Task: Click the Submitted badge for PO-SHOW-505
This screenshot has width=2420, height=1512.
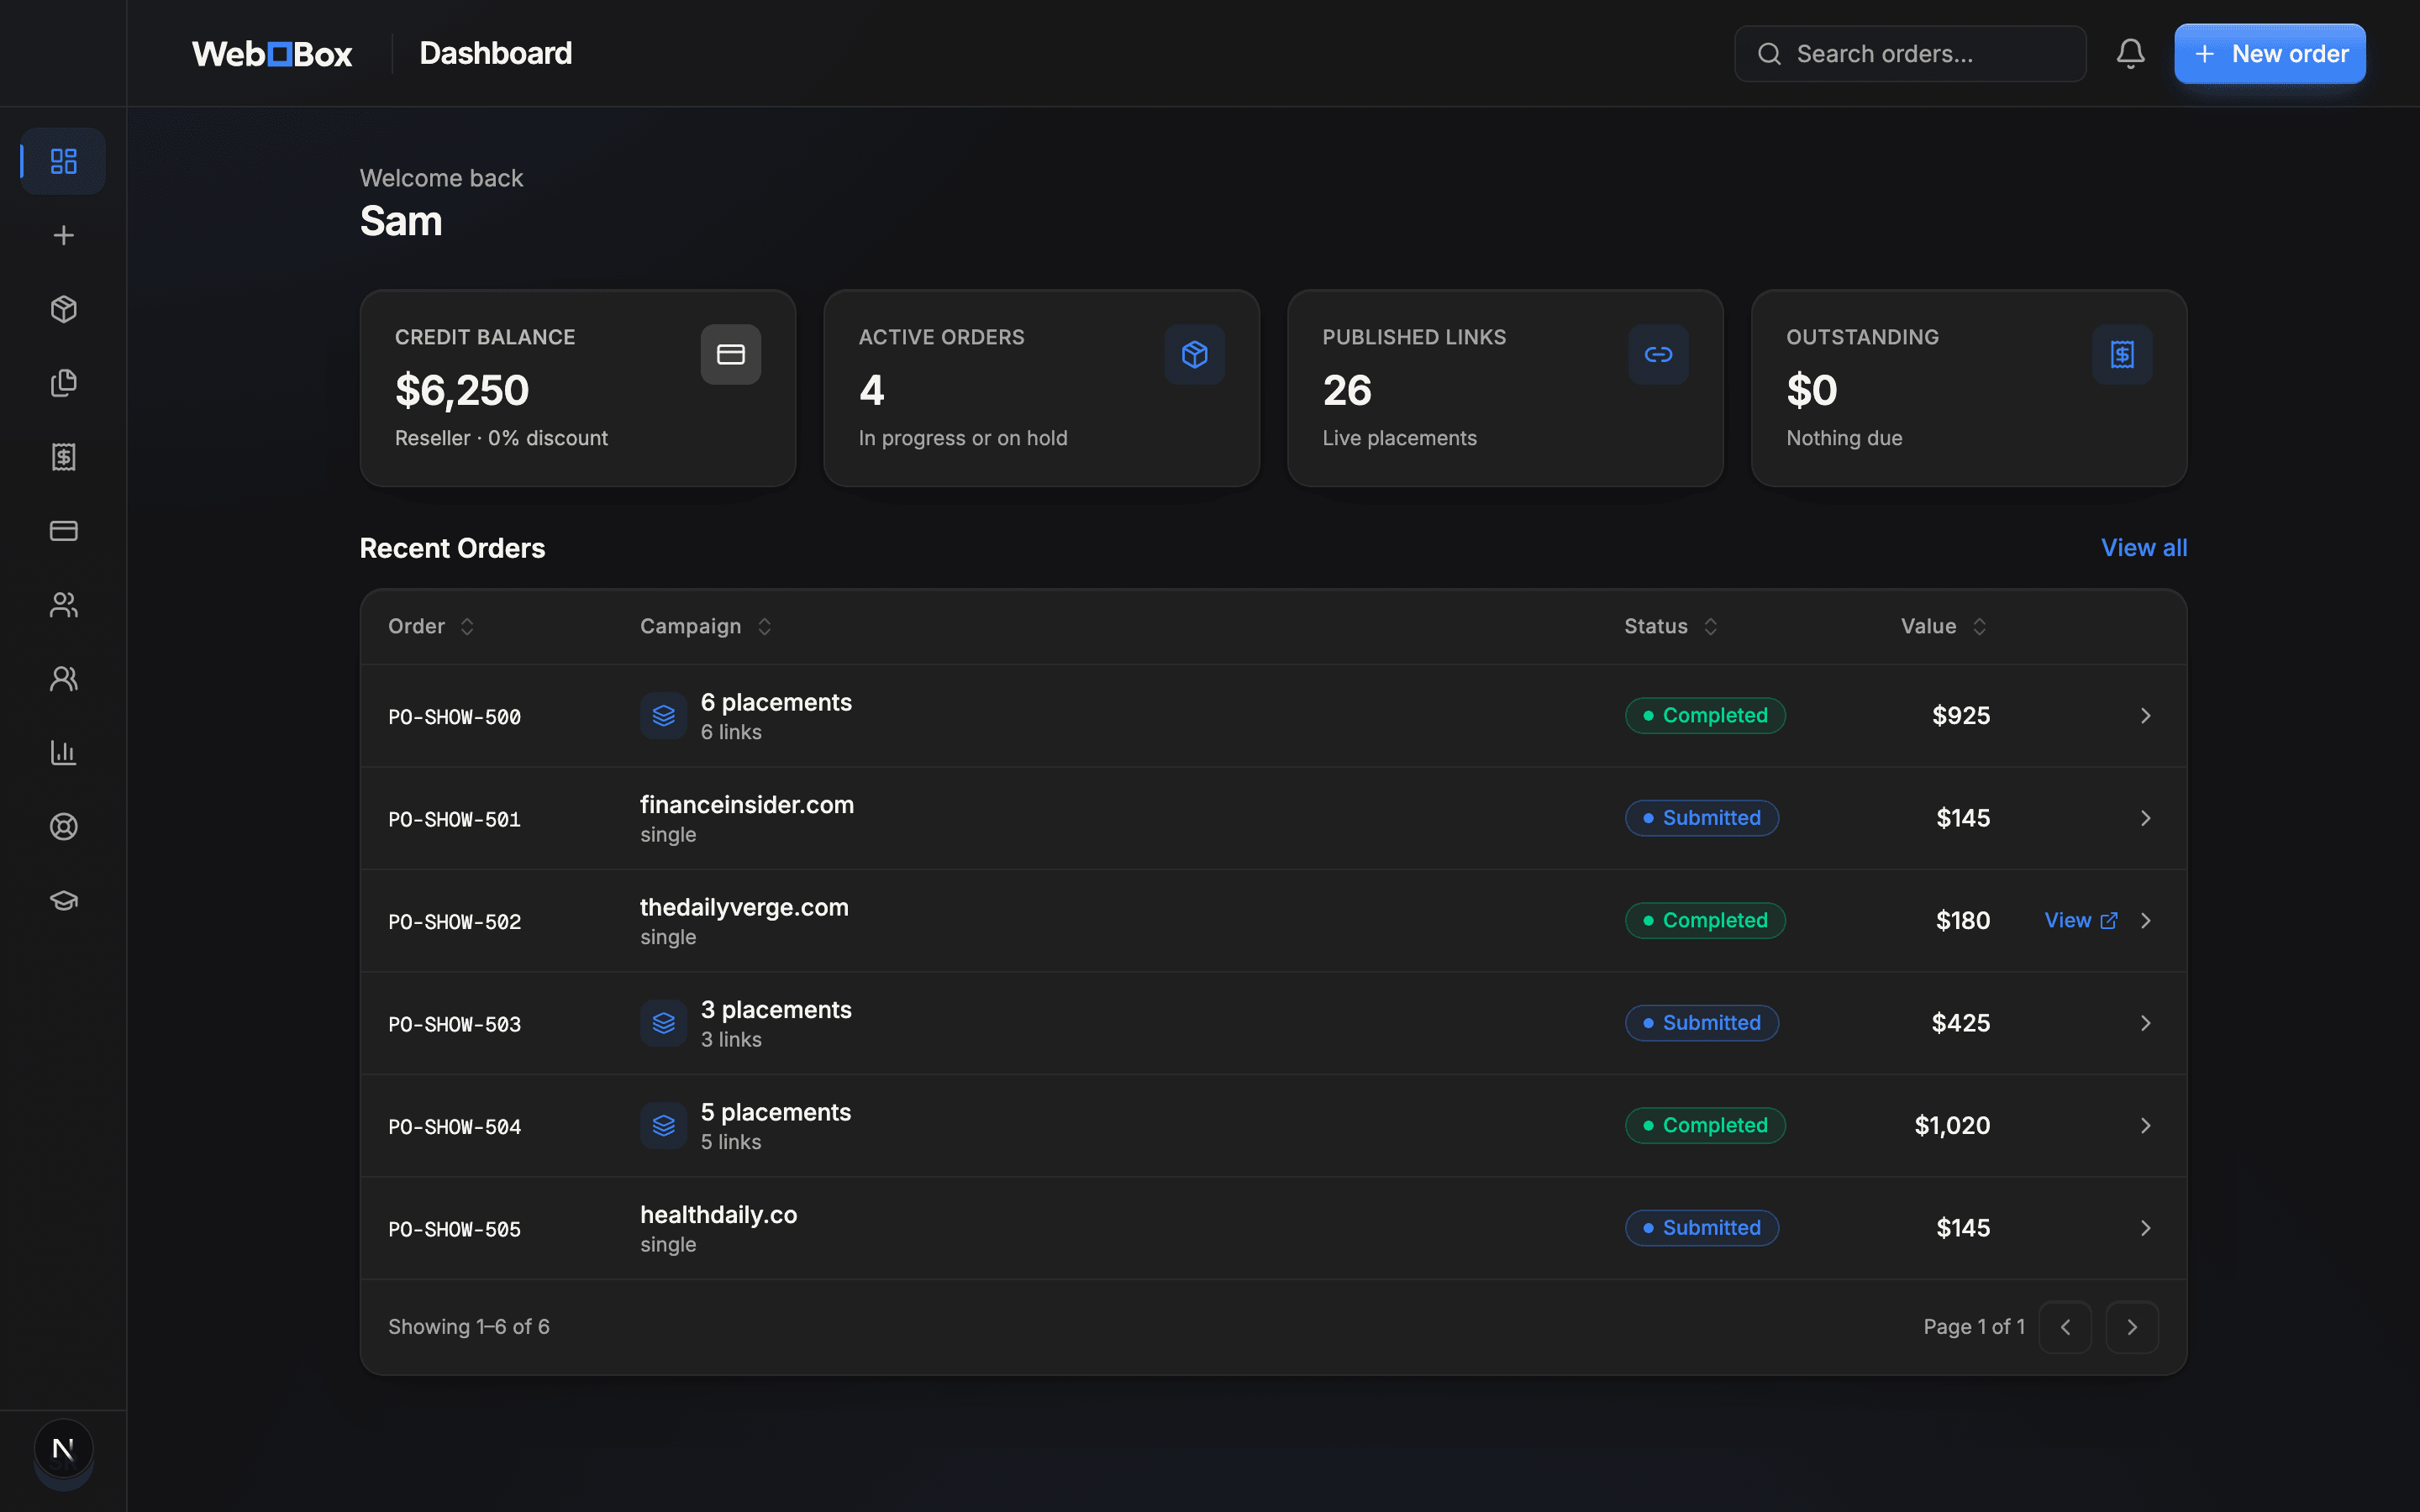Action: click(1702, 1228)
